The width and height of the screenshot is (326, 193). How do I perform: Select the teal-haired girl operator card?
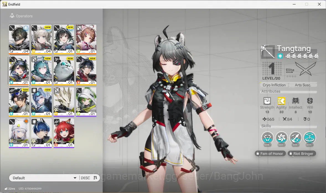(42, 70)
